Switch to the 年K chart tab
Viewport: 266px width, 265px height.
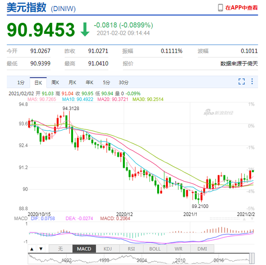pyautogui.click(x=89, y=83)
